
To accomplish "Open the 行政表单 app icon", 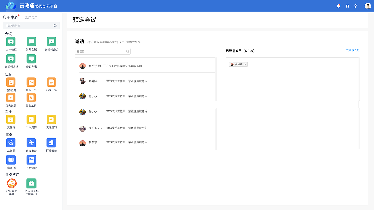I will pyautogui.click(x=51, y=143).
